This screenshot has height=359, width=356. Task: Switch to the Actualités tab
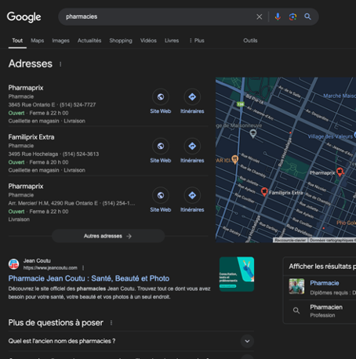point(89,41)
